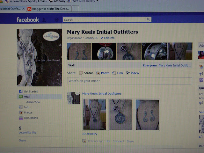Click the Wall speech bubble icon
This screenshot has height=153, width=204.
pos(21,97)
